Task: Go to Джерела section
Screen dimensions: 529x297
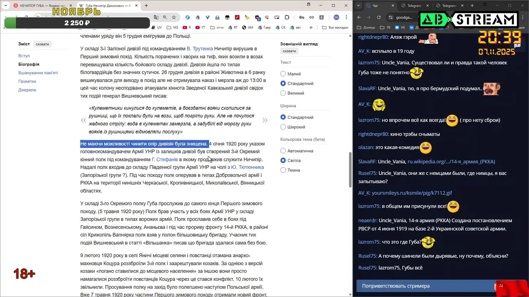Action: click(27, 90)
